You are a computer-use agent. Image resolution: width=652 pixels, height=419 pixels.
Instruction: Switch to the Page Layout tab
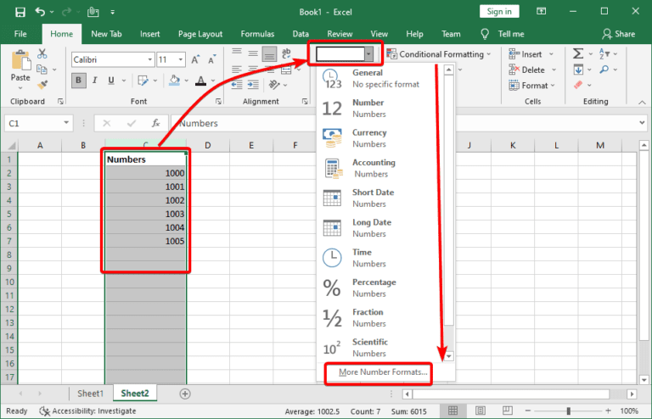(x=200, y=34)
